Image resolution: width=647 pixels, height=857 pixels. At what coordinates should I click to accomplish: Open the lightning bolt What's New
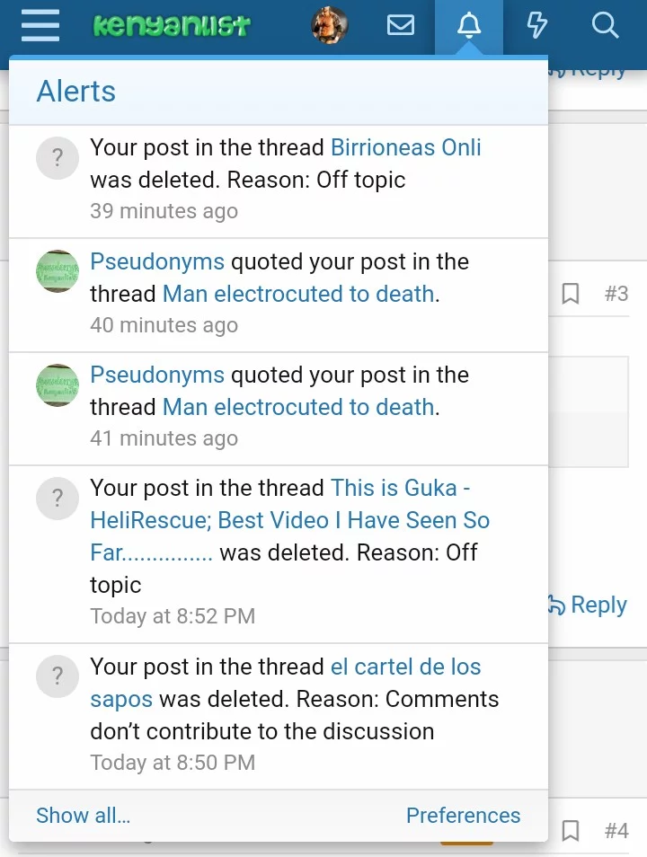point(537,26)
